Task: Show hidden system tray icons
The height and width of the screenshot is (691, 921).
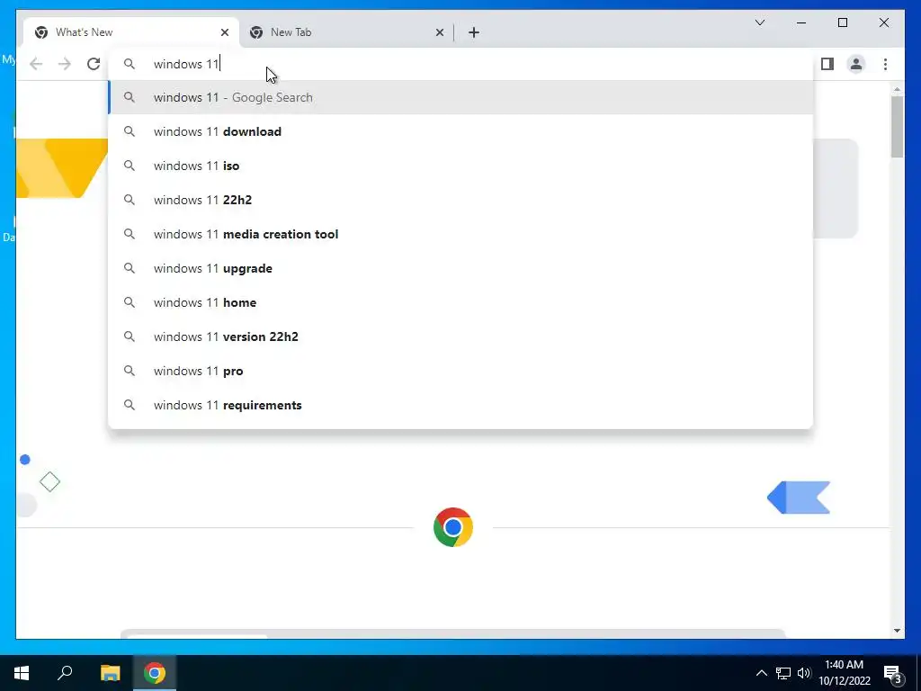Action: (761, 673)
